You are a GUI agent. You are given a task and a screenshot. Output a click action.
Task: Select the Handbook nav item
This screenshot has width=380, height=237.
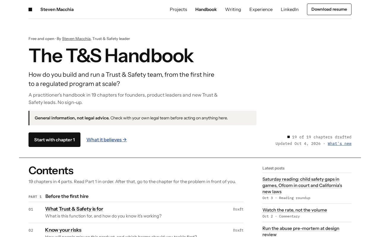coord(206,9)
